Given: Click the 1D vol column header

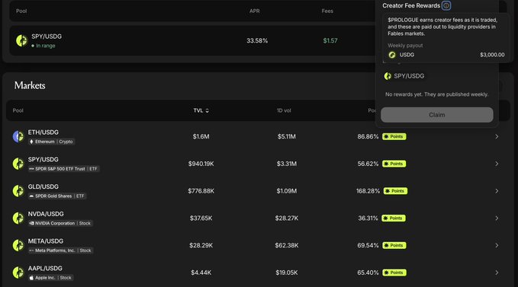Looking at the screenshot, I should 284,110.
